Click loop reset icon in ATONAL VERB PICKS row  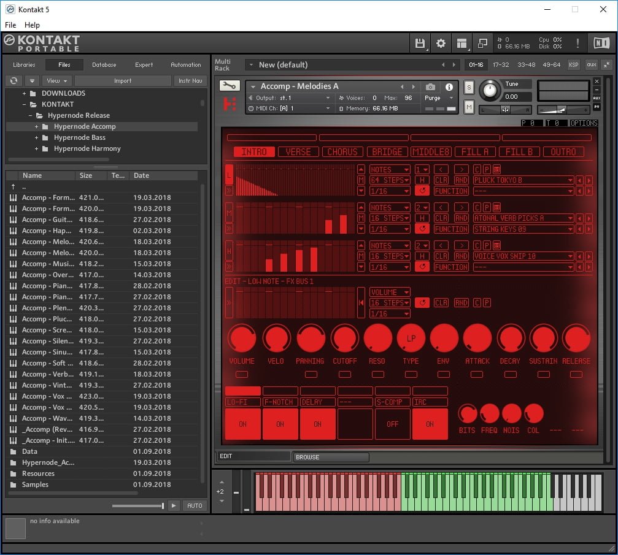pos(422,229)
